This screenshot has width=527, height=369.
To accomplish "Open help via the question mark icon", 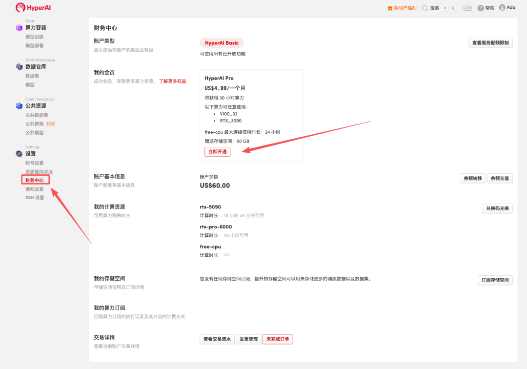I will pos(481,8).
